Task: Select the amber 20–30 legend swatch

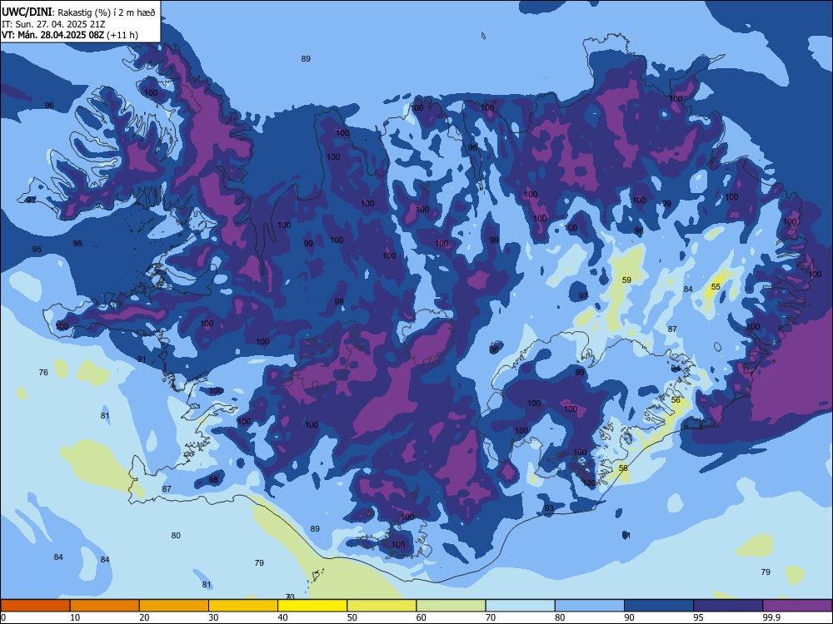Action: pos(174,606)
